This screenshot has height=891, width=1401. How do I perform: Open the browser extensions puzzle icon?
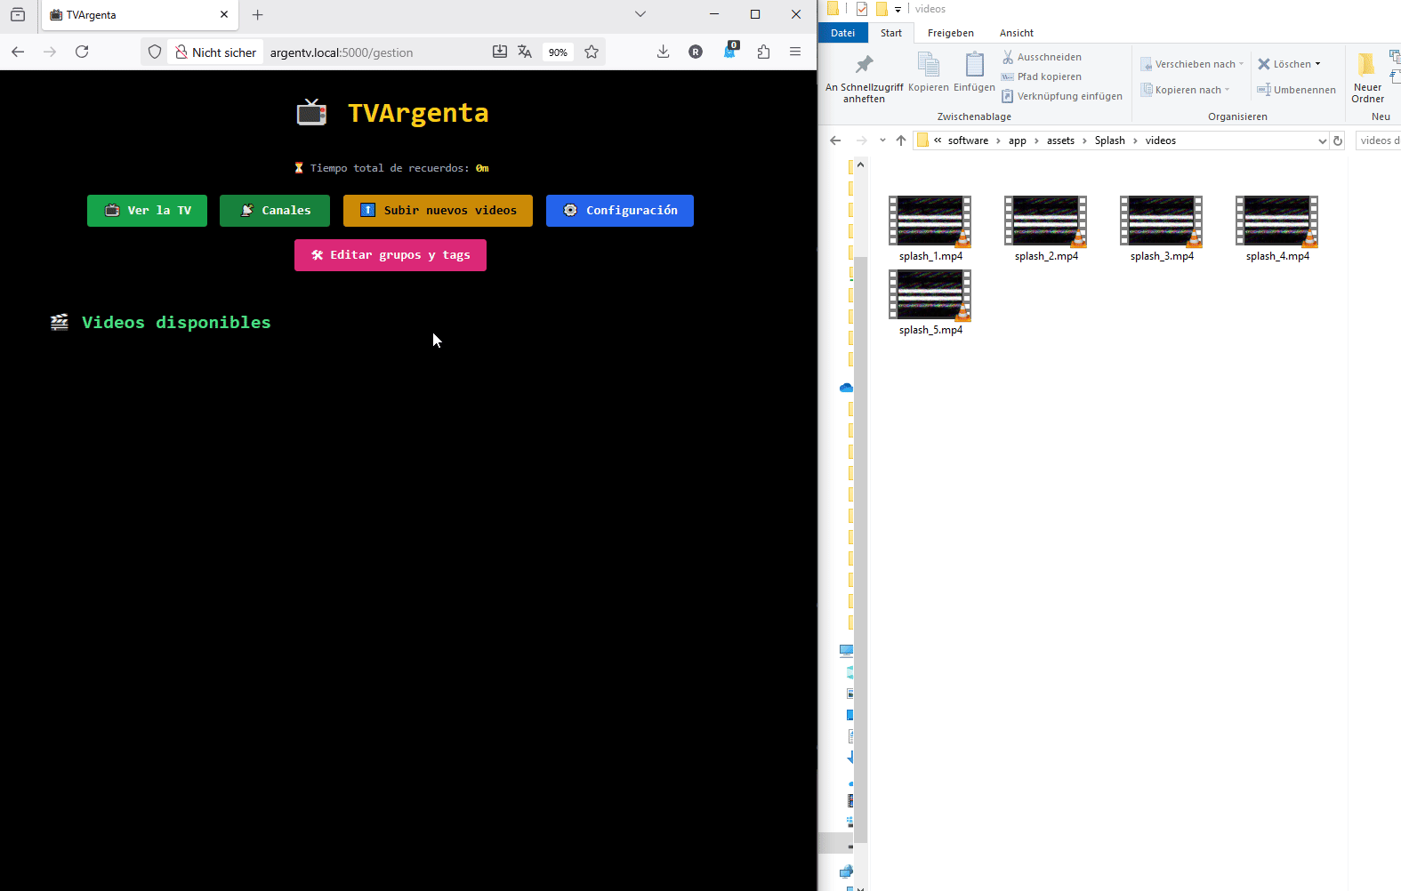click(763, 52)
